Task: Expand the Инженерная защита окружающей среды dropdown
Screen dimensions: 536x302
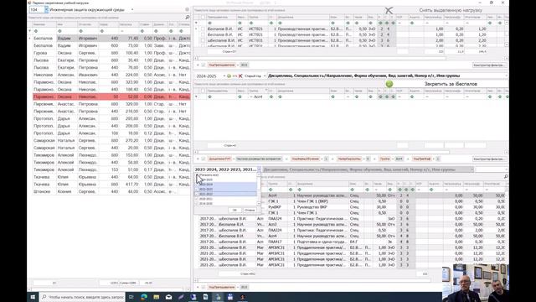Action: 132,10
